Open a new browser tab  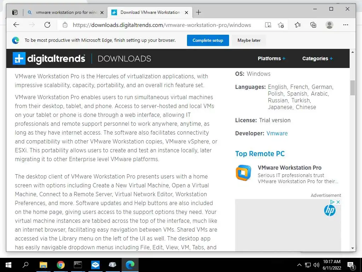198,12
